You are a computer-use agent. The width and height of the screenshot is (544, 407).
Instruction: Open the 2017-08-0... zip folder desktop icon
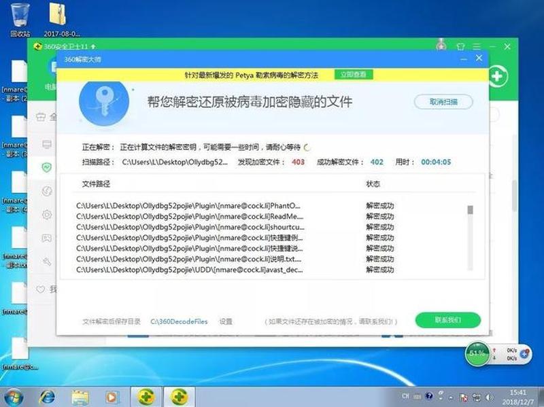tap(62, 20)
